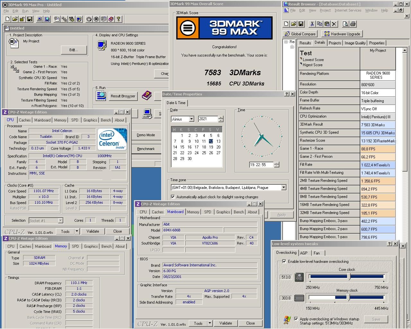Click Print Preview icon in Result Browser toolbar

point(345,24)
